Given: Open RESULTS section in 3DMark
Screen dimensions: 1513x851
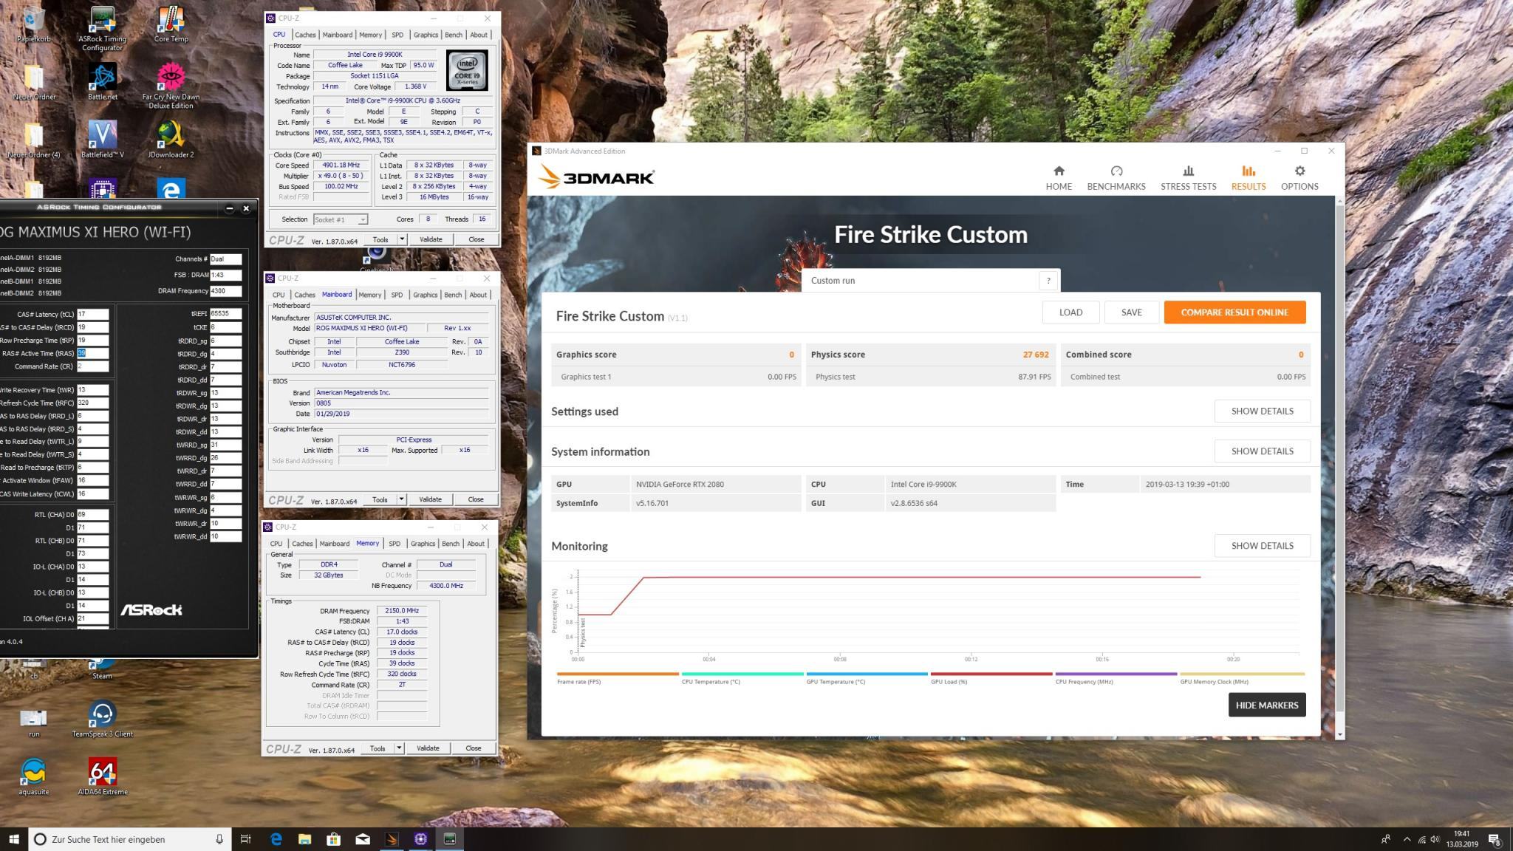Looking at the screenshot, I should (x=1248, y=178).
